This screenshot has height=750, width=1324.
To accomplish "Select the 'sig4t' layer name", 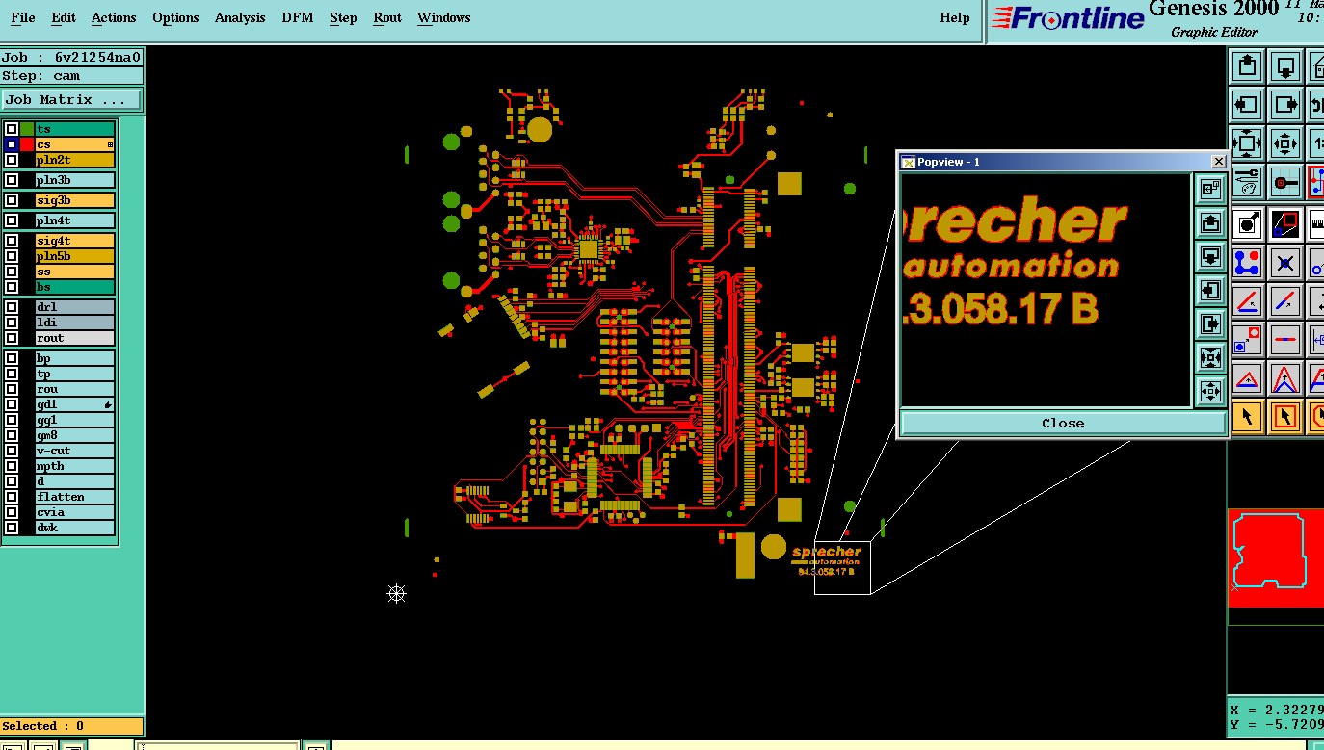I will coord(75,241).
